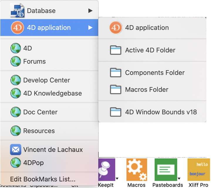Click the globe icon beside Forums

click(16, 61)
